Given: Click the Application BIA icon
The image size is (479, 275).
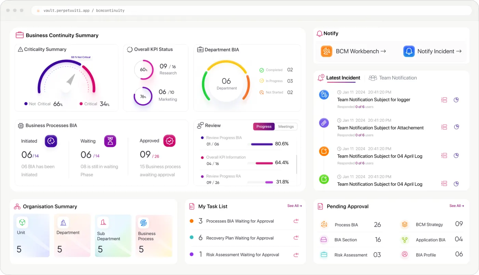Looking at the screenshot, I should (405, 240).
